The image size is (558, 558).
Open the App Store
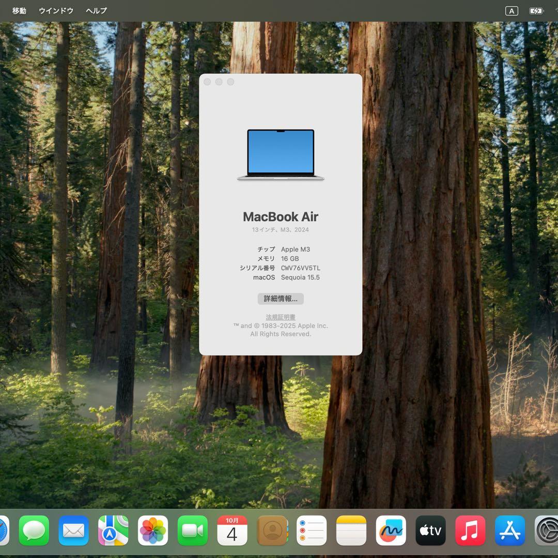click(509, 530)
